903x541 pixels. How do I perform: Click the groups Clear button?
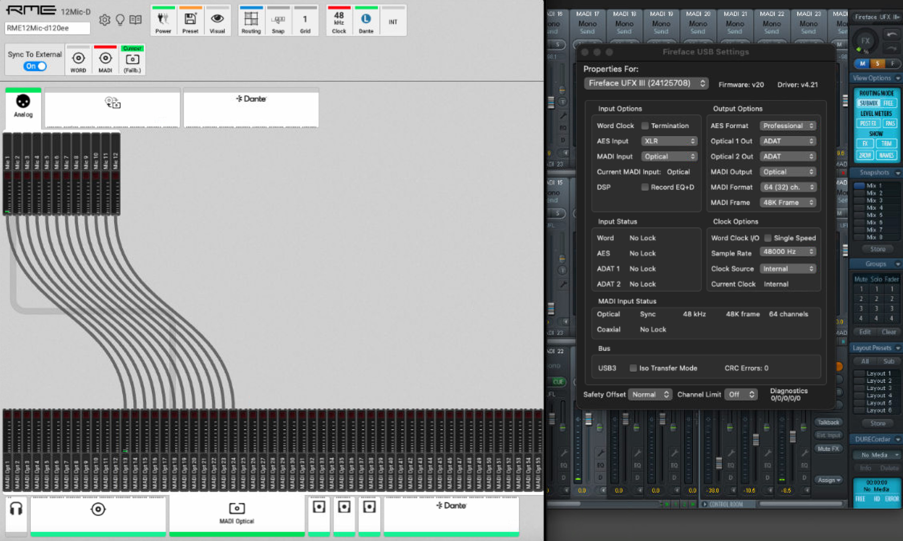889,332
